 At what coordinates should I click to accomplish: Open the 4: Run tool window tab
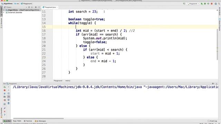pyautogui.click(x=7, y=121)
